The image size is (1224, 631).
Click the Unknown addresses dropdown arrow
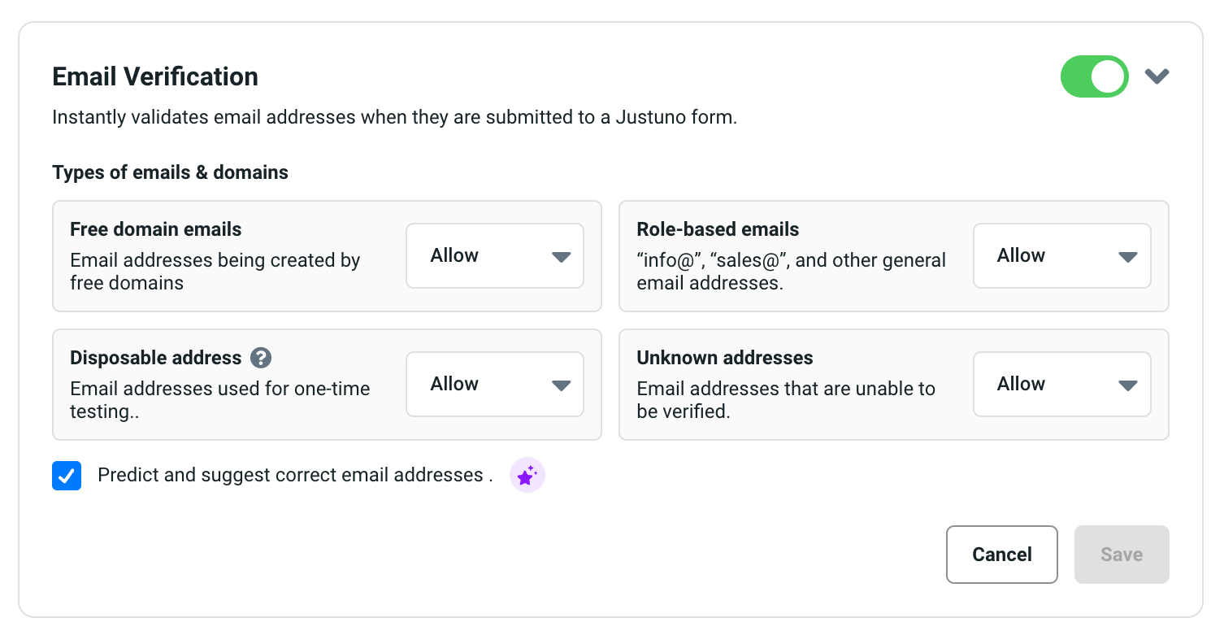pyautogui.click(x=1127, y=385)
